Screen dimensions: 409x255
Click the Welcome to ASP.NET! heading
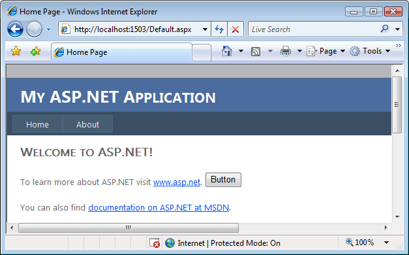point(86,152)
